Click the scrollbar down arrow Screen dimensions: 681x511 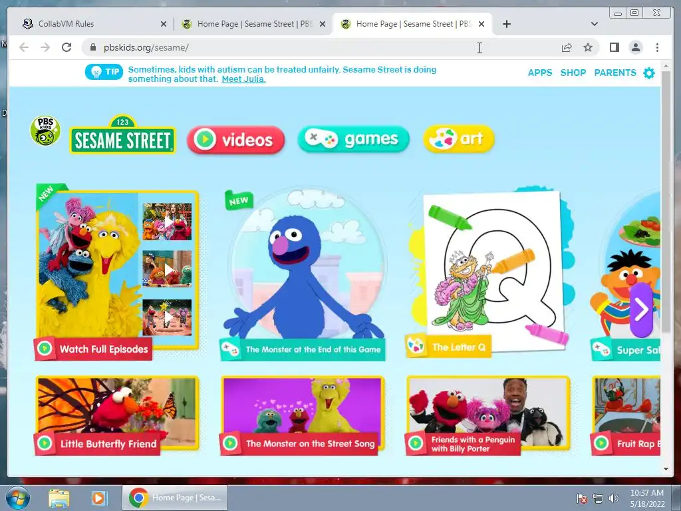pos(666,469)
